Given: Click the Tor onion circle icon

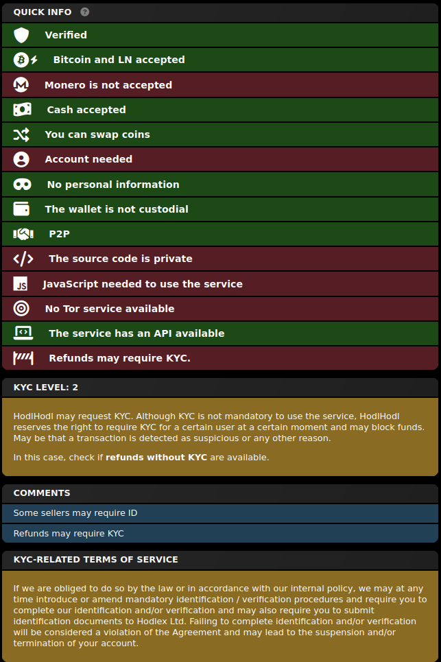Looking at the screenshot, I should (21, 309).
